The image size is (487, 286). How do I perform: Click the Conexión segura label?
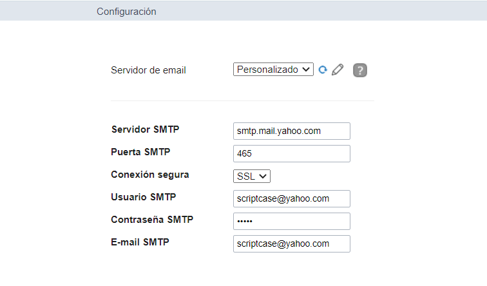tap(150, 174)
